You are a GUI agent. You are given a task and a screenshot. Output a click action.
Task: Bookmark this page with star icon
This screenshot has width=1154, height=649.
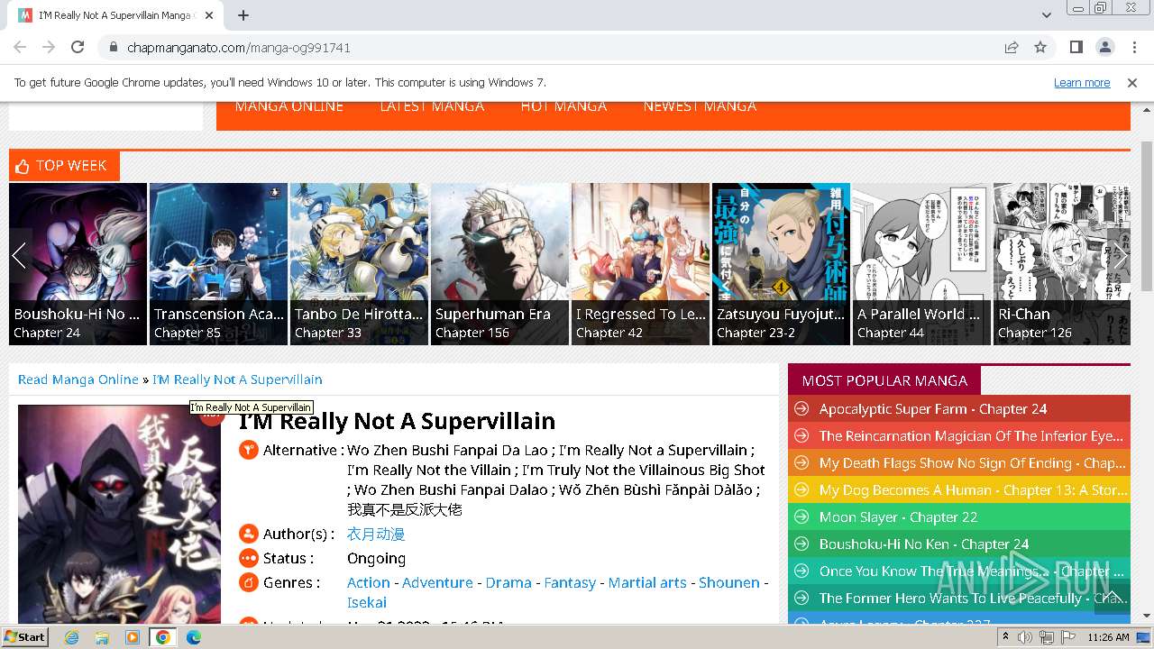pos(1040,47)
